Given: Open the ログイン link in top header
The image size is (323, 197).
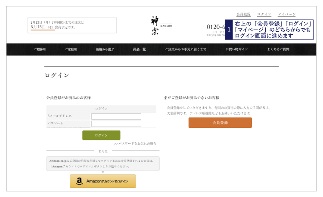Looking at the screenshot, I should pyautogui.click(x=264, y=15).
